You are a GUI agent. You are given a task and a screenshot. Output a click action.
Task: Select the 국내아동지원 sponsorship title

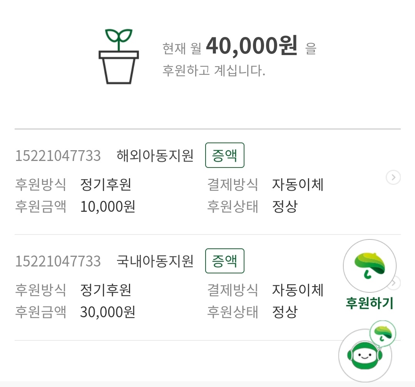click(x=155, y=261)
